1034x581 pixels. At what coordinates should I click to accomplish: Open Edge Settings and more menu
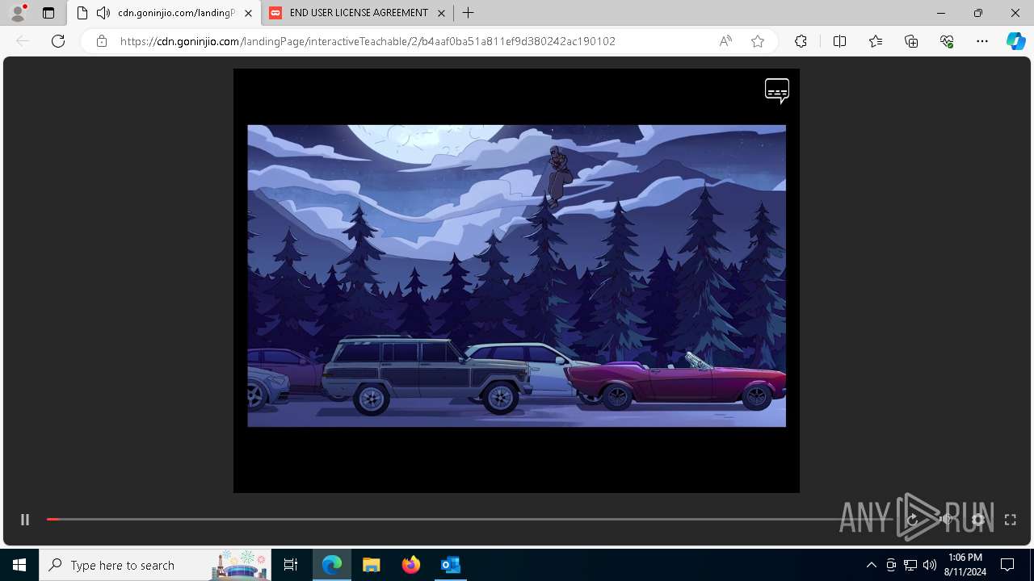982,41
